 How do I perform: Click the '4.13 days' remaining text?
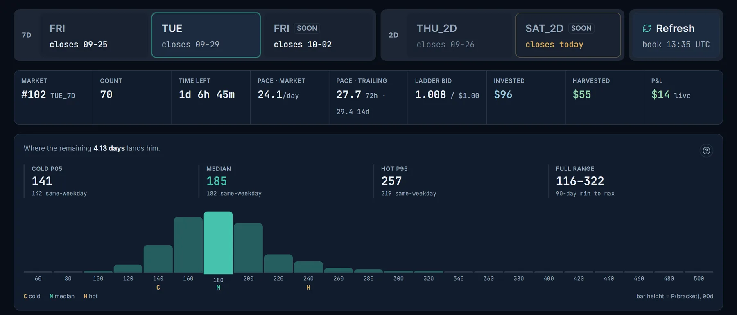tap(109, 148)
